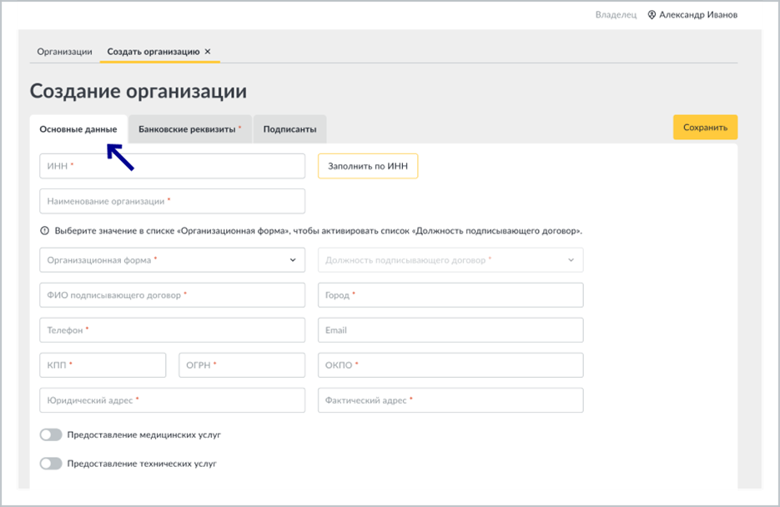The height and width of the screenshot is (507, 780).
Task: Switch to the Подписанты tab
Action: 290,129
